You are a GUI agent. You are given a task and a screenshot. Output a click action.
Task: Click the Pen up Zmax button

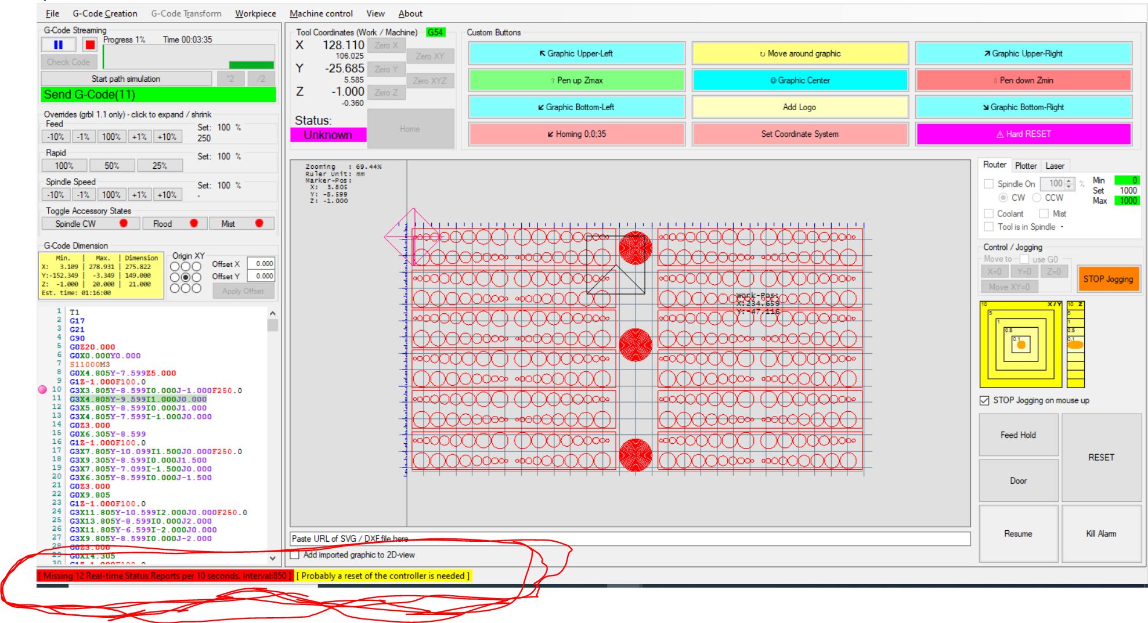577,81
